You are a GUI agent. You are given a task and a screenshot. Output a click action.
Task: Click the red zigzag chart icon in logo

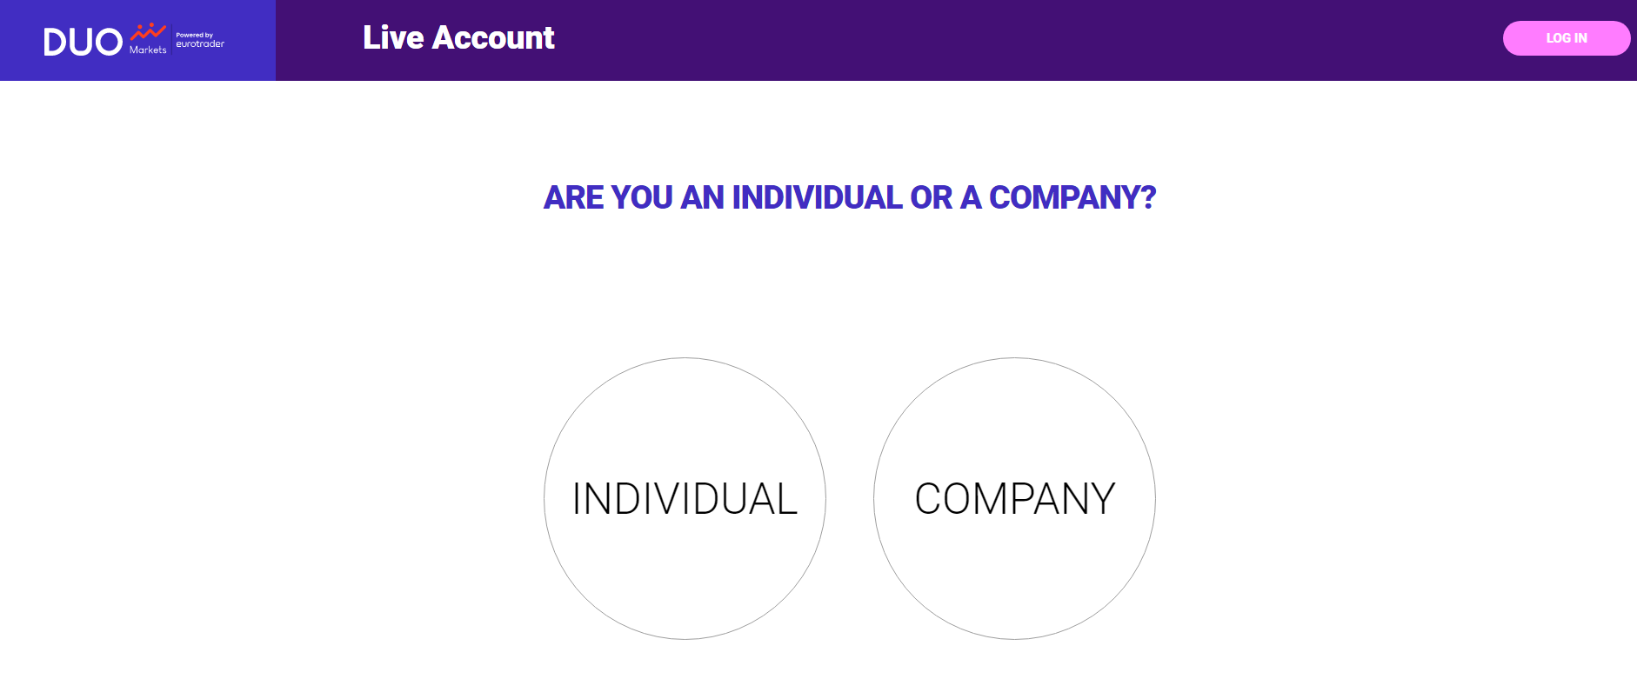click(148, 32)
